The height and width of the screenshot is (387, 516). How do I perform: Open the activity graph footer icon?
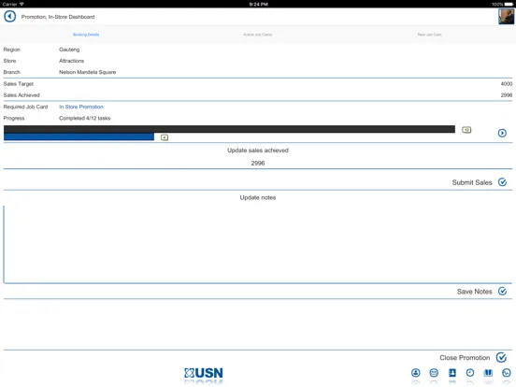pyautogui.click(x=506, y=373)
